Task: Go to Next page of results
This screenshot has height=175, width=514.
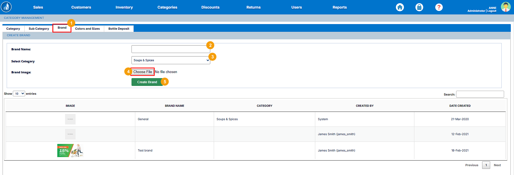Action: [497, 165]
